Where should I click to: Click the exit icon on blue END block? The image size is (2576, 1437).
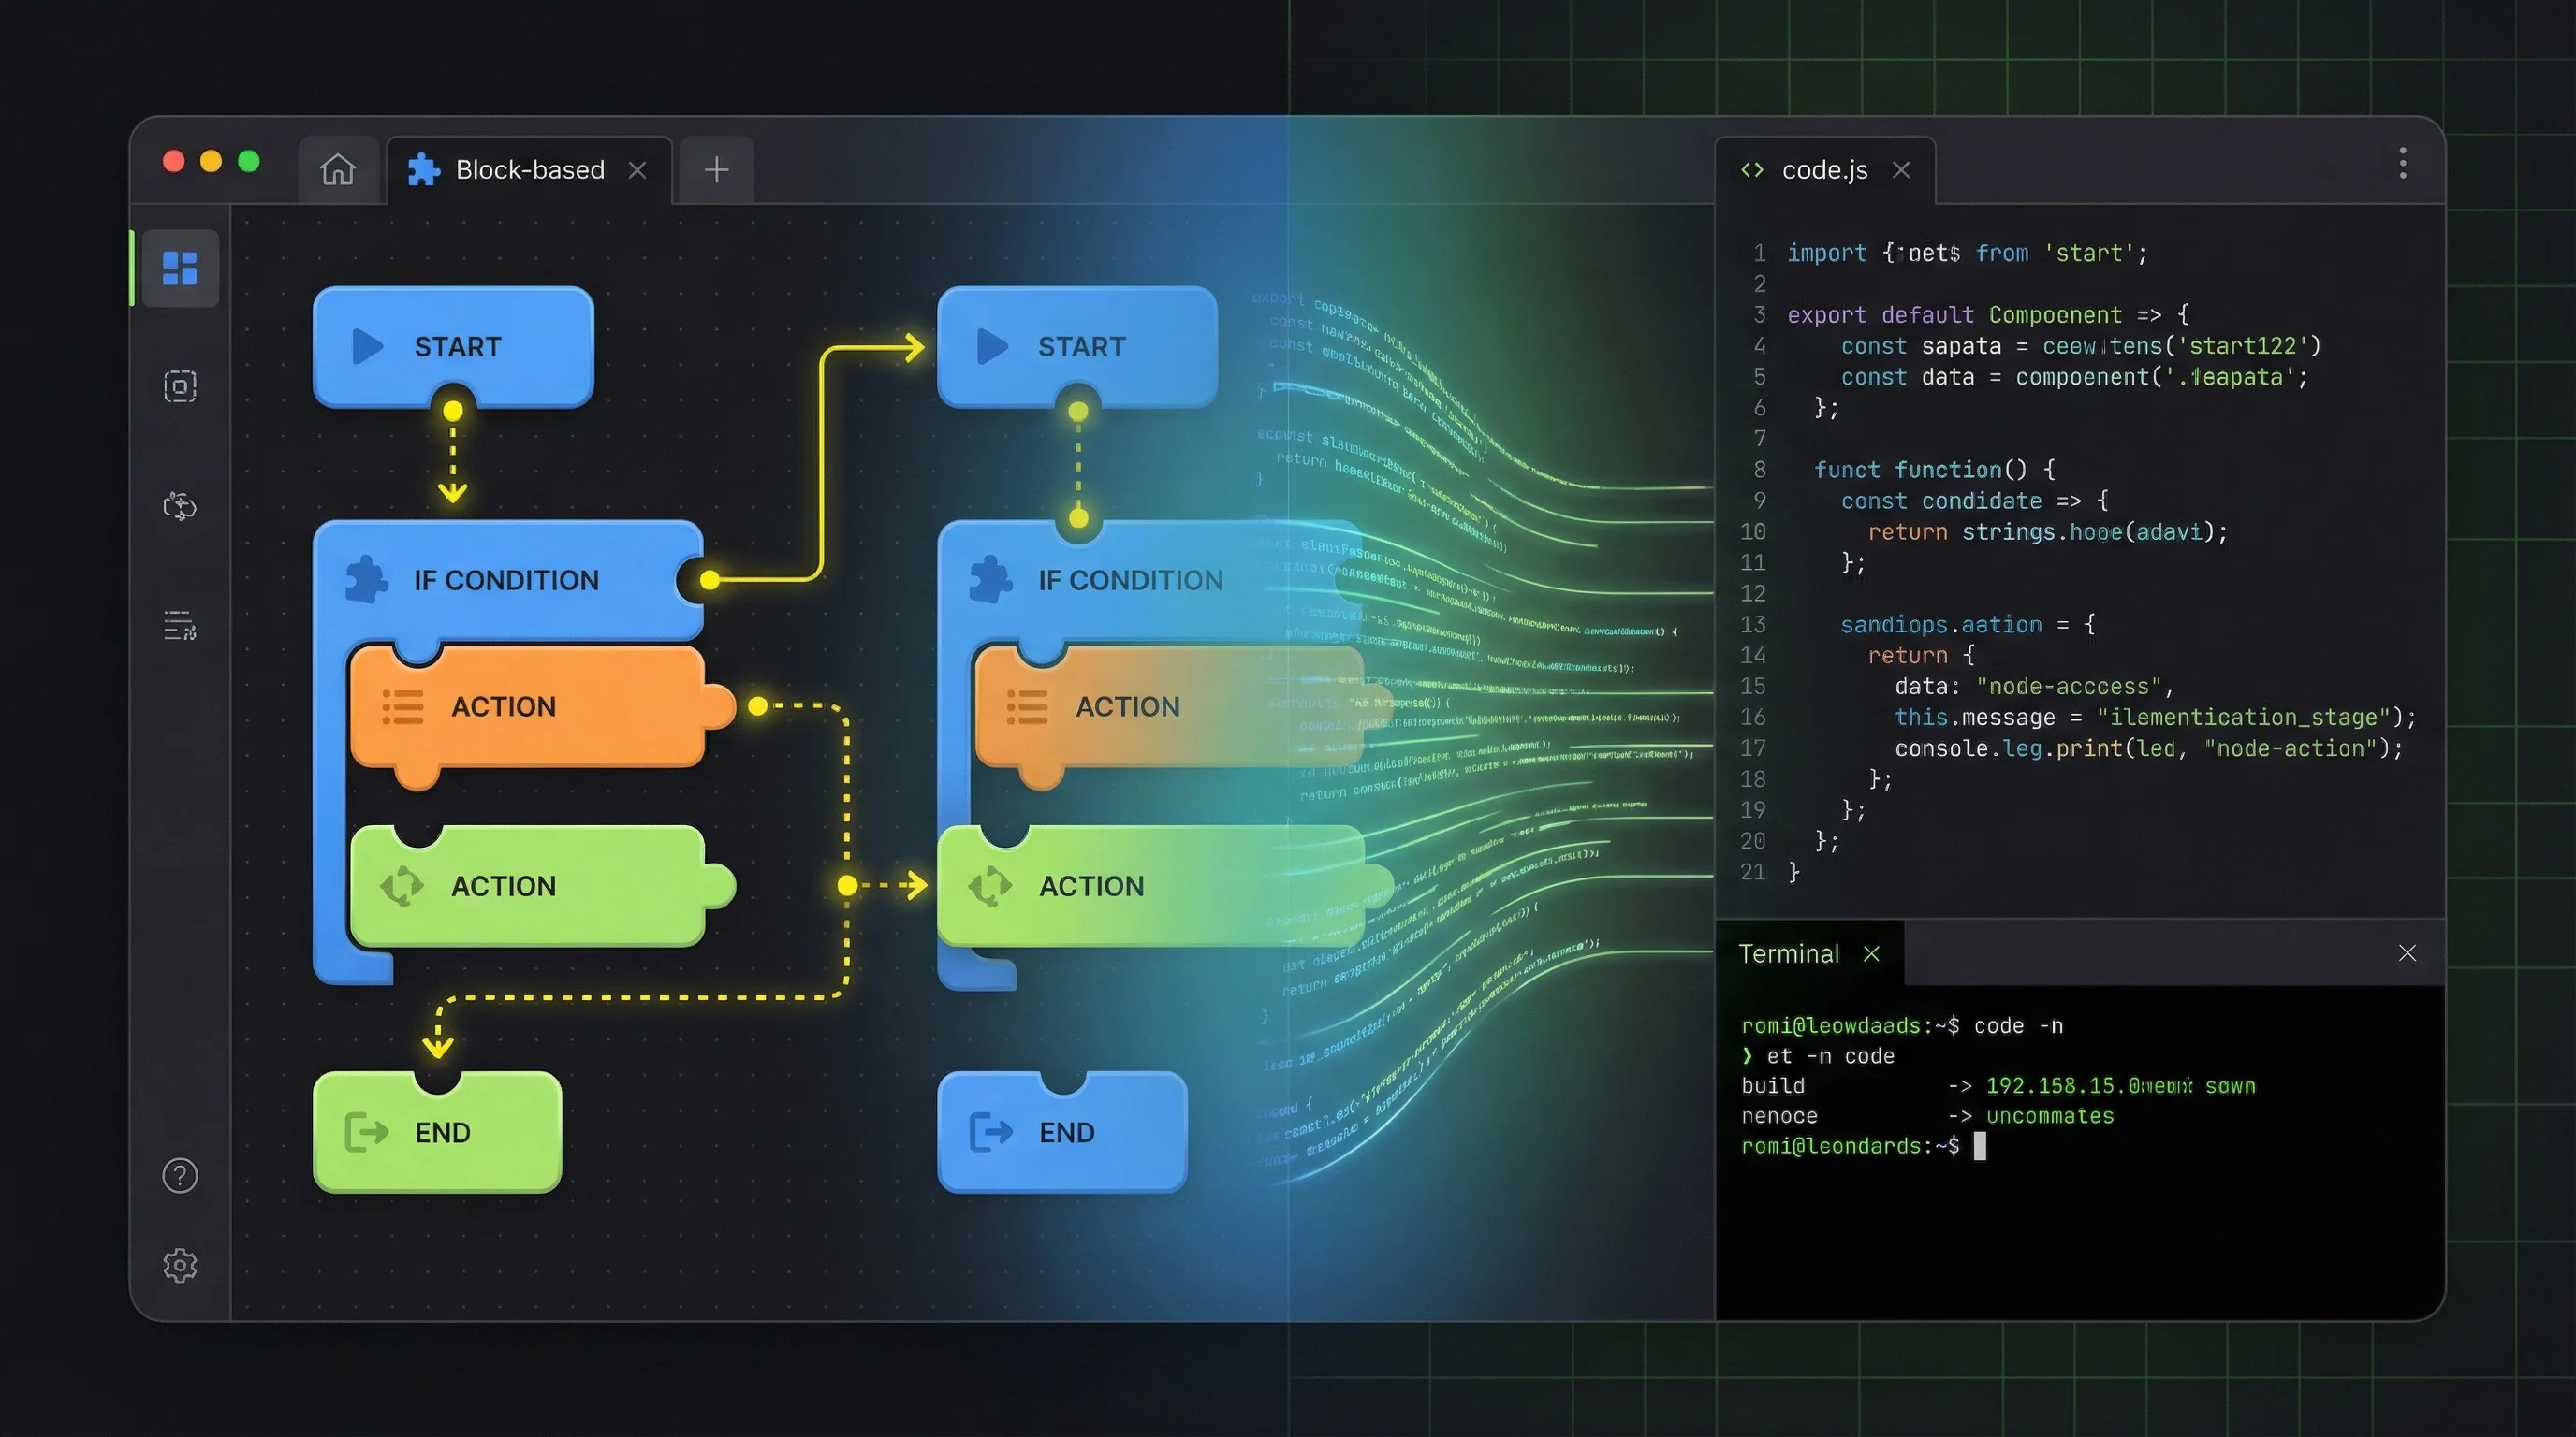[x=991, y=1132]
